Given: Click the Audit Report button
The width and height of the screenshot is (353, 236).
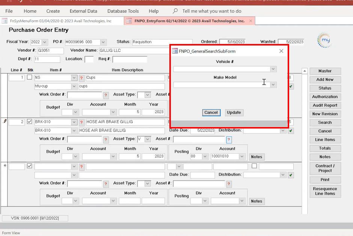Looking at the screenshot, I should (x=325, y=105).
